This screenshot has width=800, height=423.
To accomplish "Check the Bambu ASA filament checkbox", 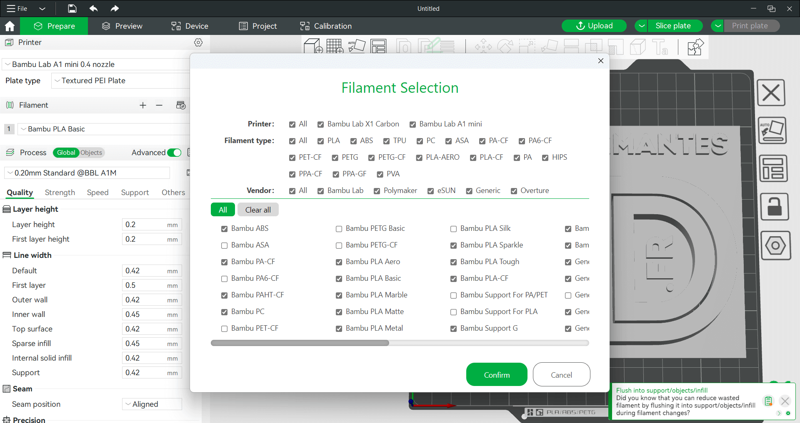I will (224, 245).
